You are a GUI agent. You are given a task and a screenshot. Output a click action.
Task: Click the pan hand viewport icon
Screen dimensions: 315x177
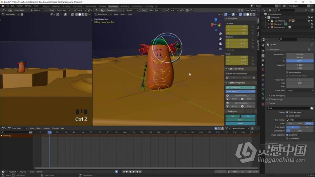click(220, 39)
